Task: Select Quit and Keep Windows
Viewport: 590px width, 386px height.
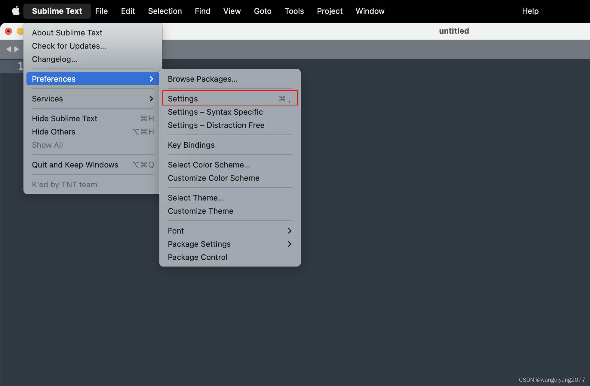Action: click(93, 164)
